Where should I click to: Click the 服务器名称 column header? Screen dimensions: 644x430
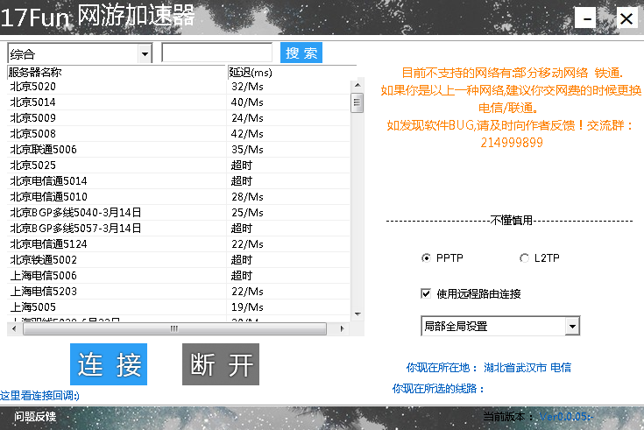coord(117,73)
